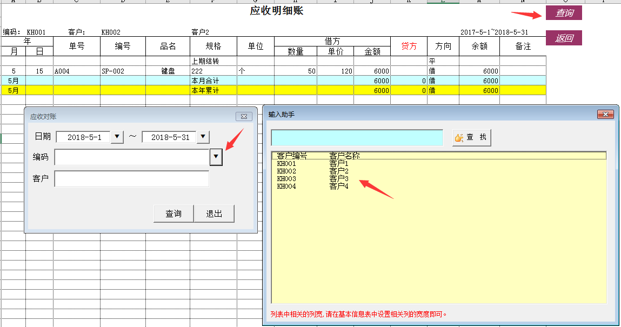Select KH004 客户4 row in list

point(439,186)
